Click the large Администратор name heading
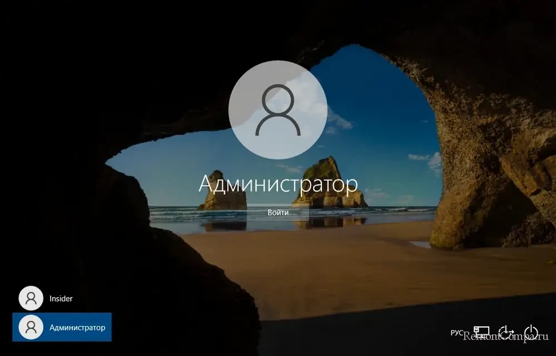Viewport: 556px width, 356px height. pyautogui.click(x=278, y=184)
